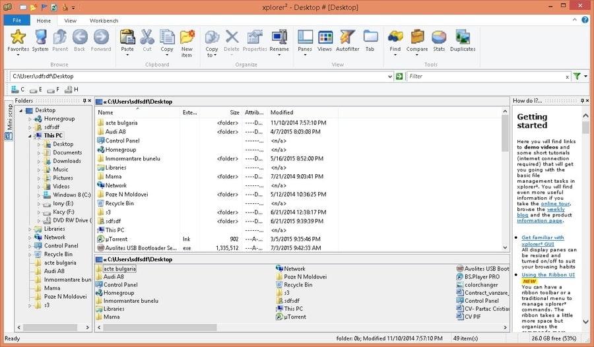
Task: Open the Copy to command
Action: tap(212, 43)
